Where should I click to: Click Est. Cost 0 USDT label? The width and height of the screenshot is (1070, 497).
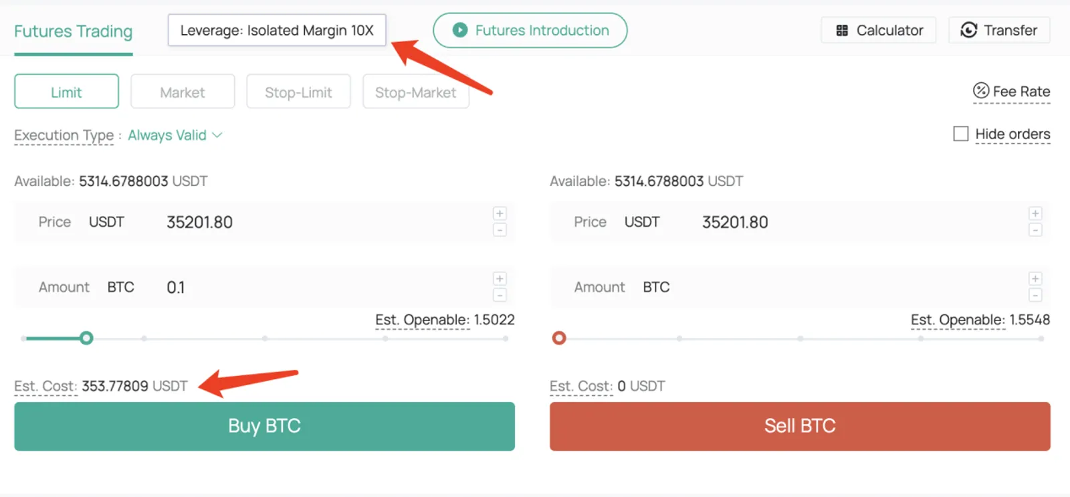point(607,386)
